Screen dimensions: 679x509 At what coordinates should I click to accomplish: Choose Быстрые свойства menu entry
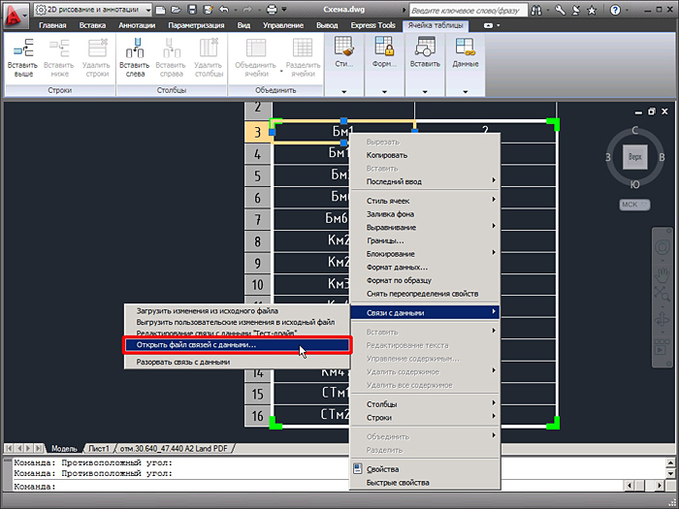coord(398,482)
